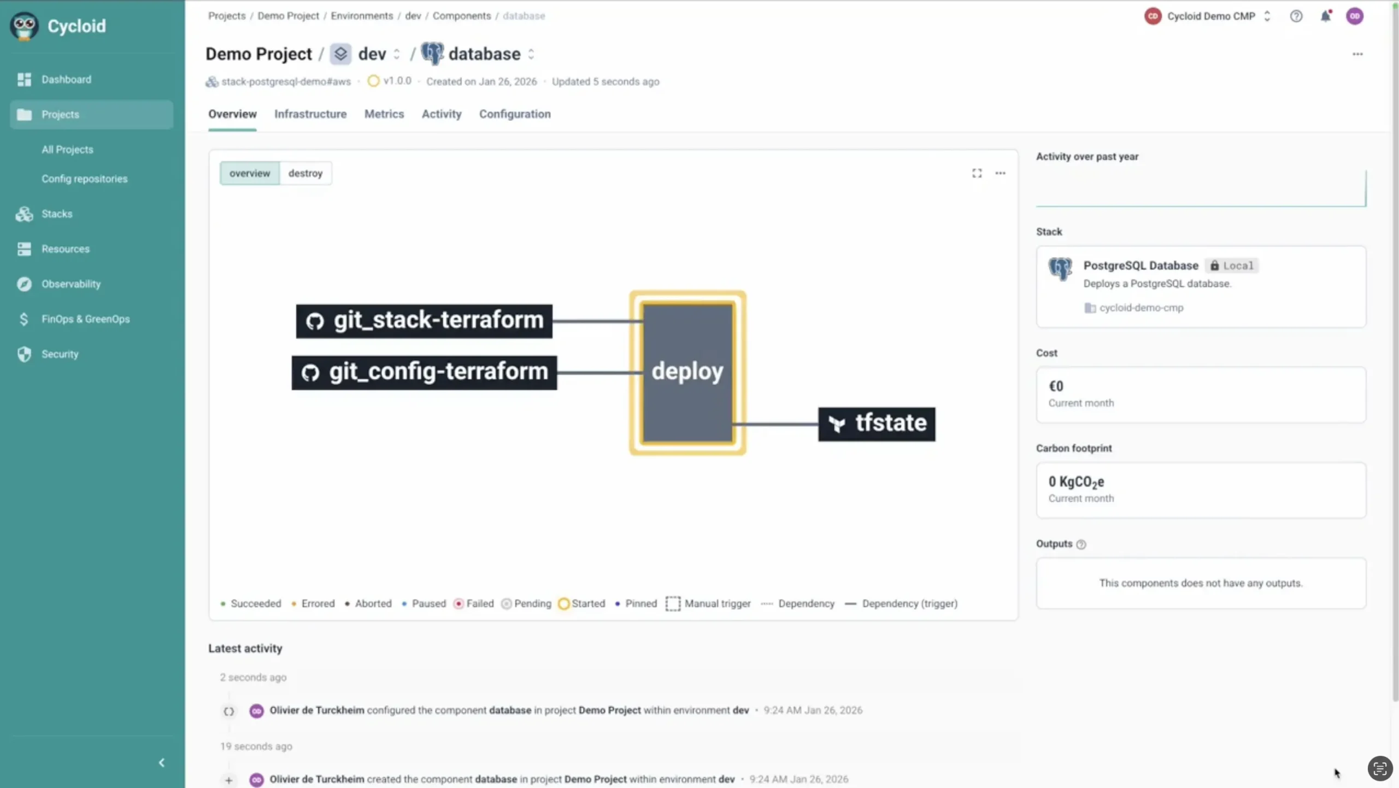
Task: Click the Observability compass icon
Action: point(24,284)
